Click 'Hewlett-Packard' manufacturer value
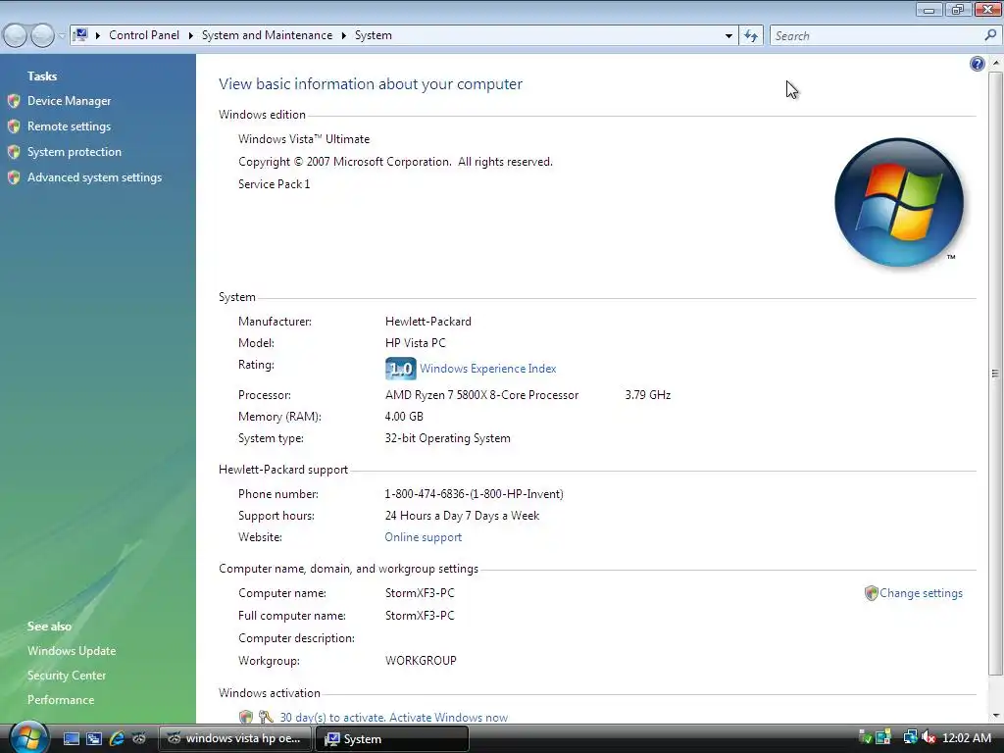The width and height of the screenshot is (1004, 753). tap(428, 322)
